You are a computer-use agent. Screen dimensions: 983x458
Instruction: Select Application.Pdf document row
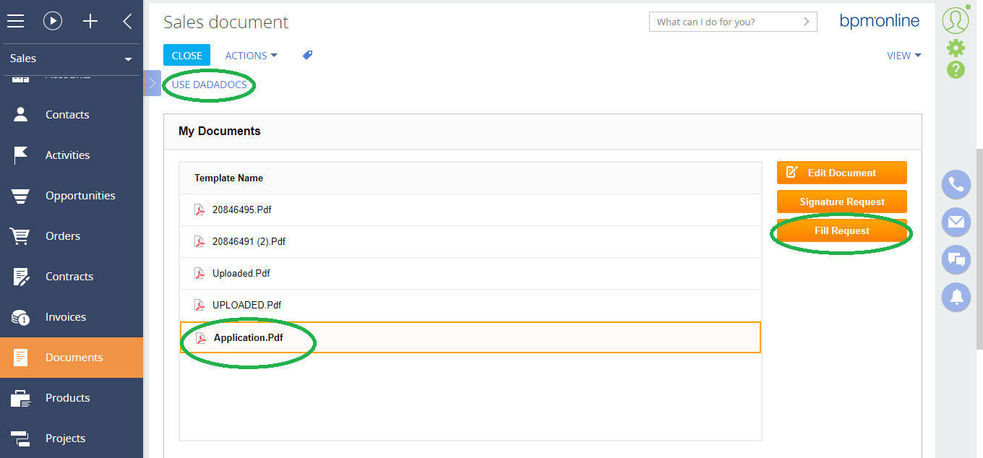[x=470, y=337]
